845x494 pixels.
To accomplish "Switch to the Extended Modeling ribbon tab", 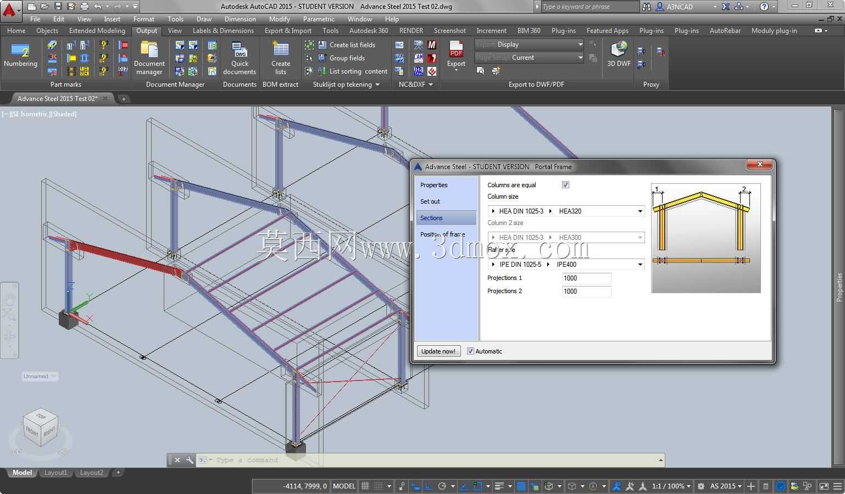I will [x=97, y=31].
